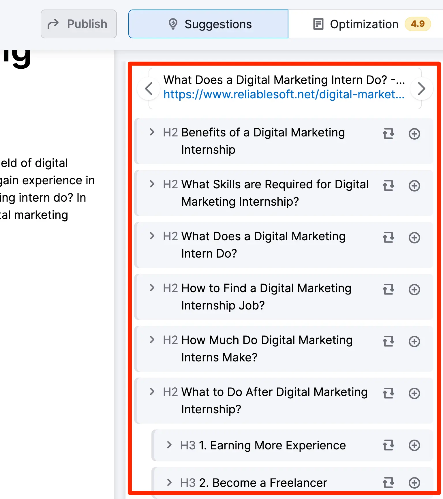This screenshot has height=499, width=443.
Task: Add '2. Become a Freelancer' H3 heading
Action: click(414, 483)
